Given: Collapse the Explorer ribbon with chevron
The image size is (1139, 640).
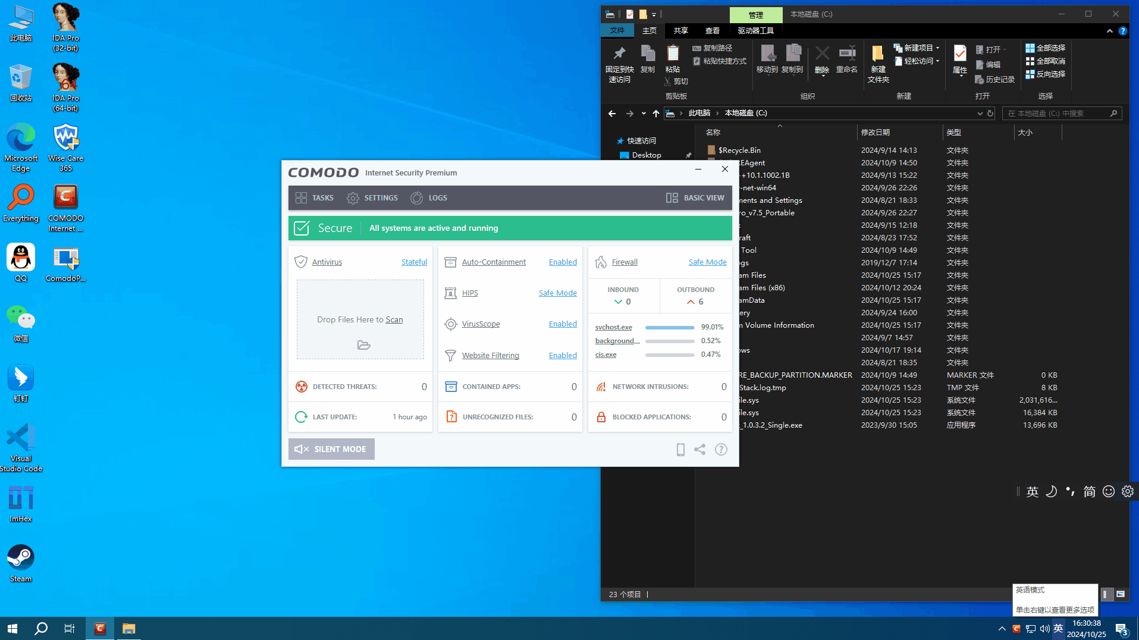Looking at the screenshot, I should pos(1109,31).
